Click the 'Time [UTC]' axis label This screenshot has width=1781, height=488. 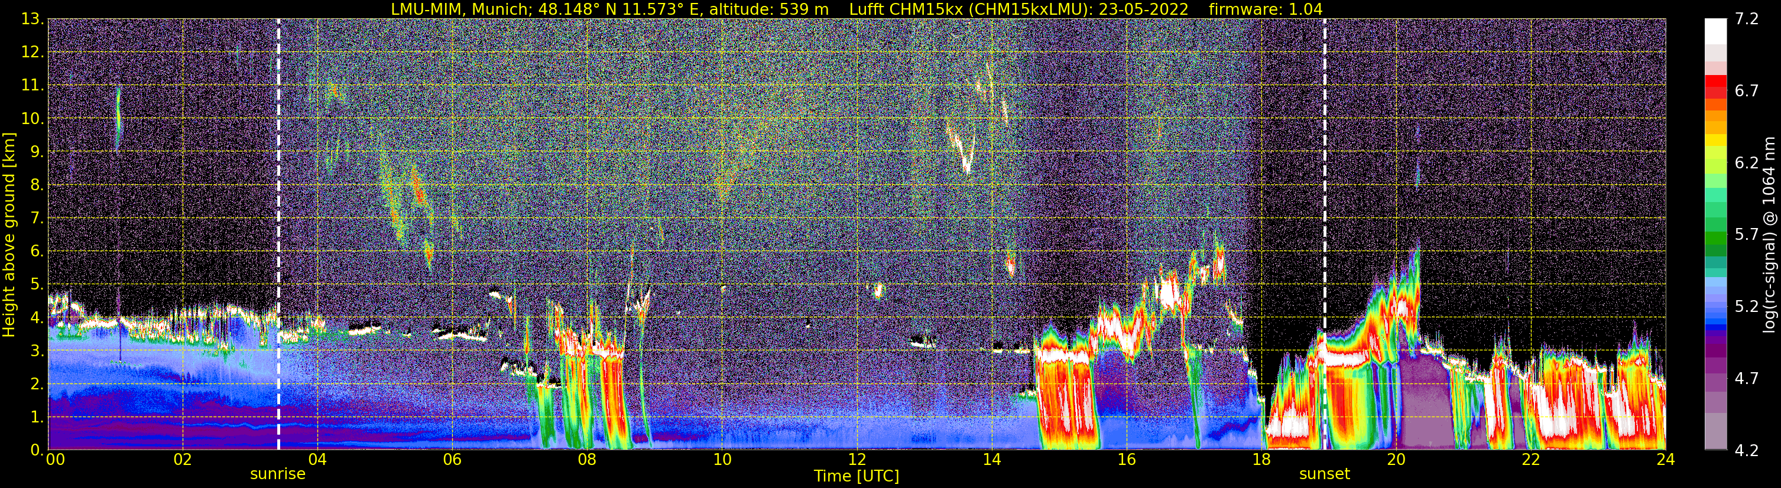tap(857, 476)
